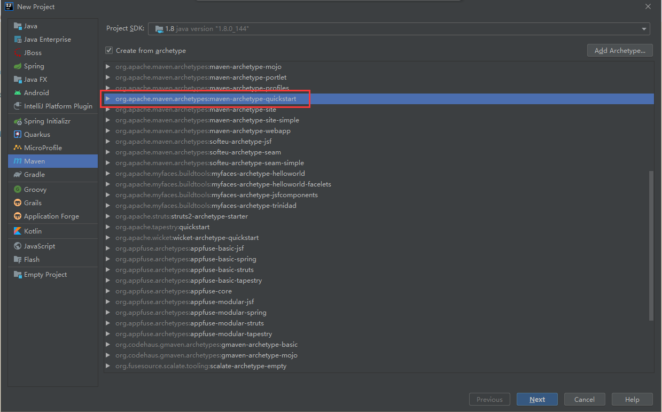Click the Spring Initializr icon
The height and width of the screenshot is (412, 662).
point(18,121)
